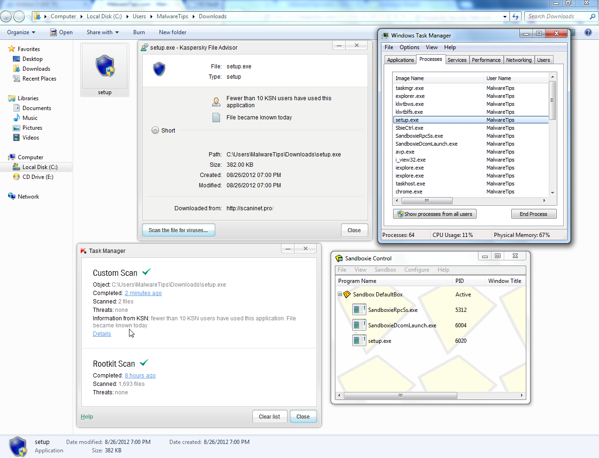Click Clear list button
This screenshot has width=599, height=458.
(270, 417)
